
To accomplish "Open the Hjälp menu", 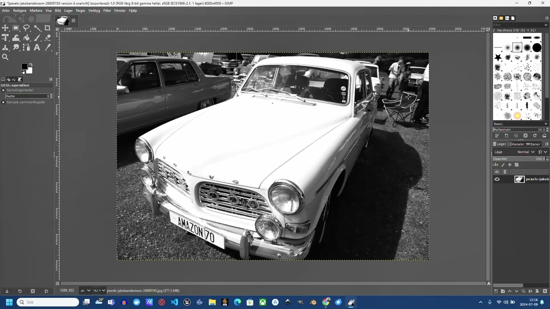I will 133,11.
